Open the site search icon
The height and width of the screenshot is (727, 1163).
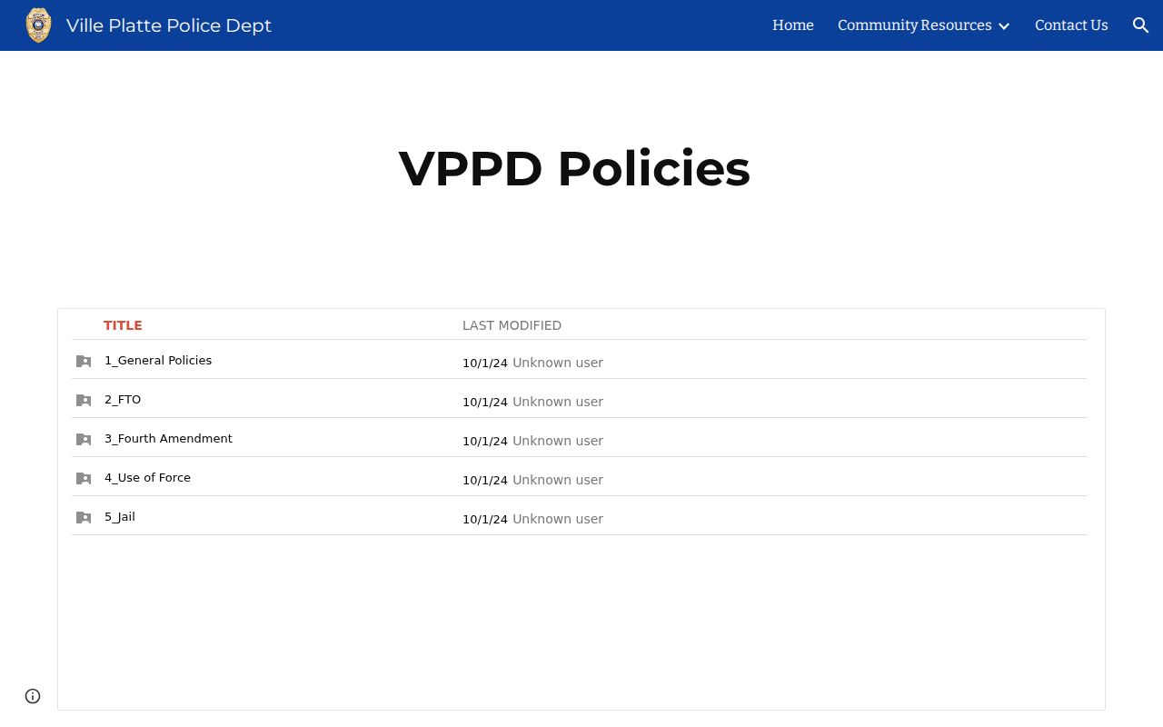1141,25
